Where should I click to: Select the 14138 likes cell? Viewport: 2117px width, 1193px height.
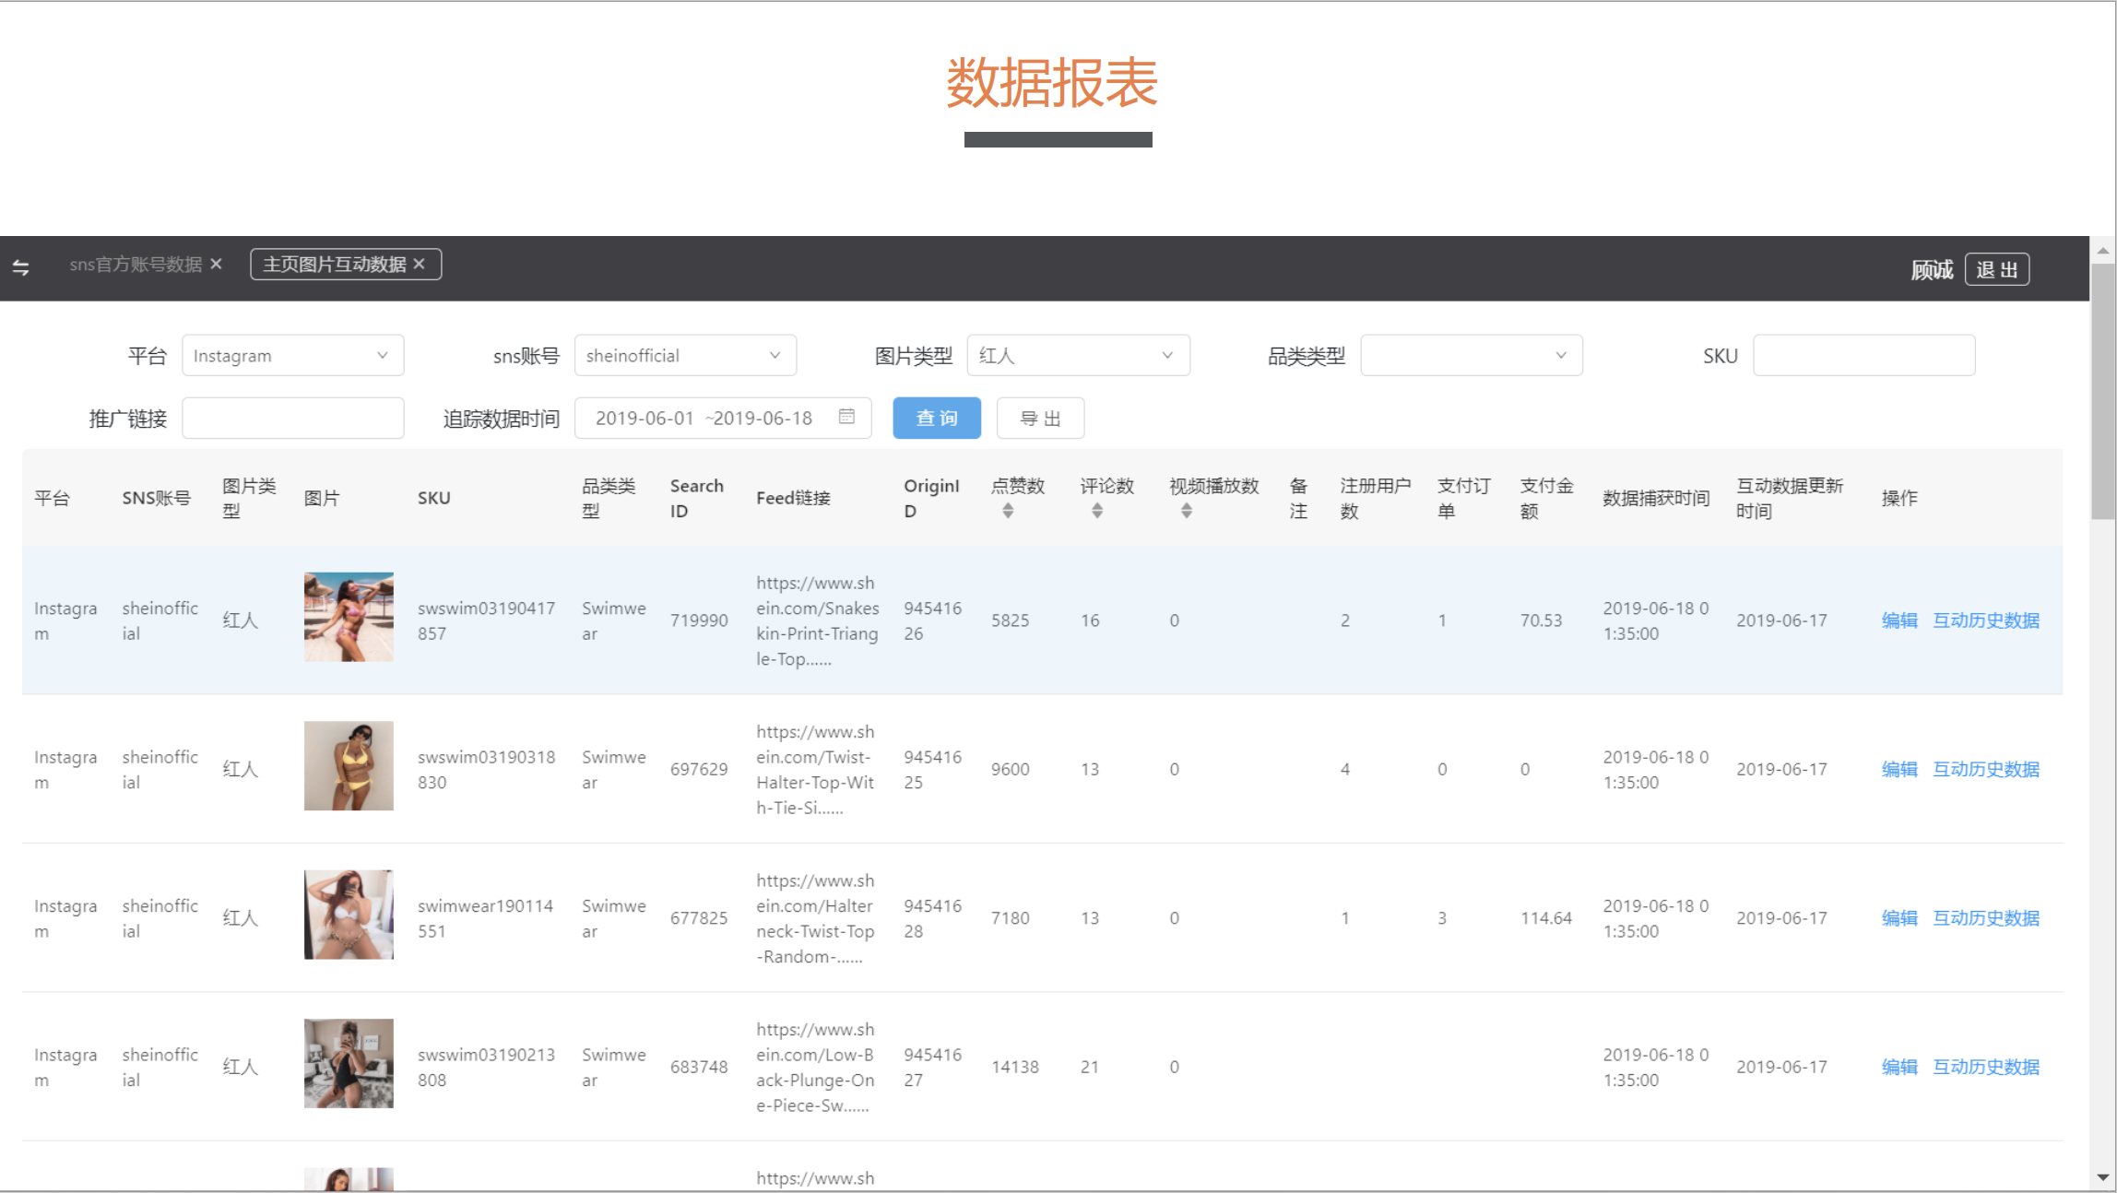tap(1014, 1067)
